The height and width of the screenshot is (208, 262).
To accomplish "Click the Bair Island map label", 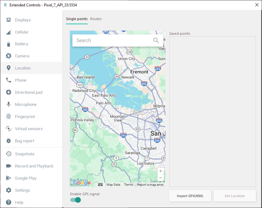I will tap(85, 77).
